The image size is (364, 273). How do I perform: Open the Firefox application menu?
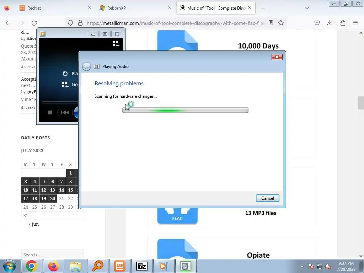click(x=355, y=23)
